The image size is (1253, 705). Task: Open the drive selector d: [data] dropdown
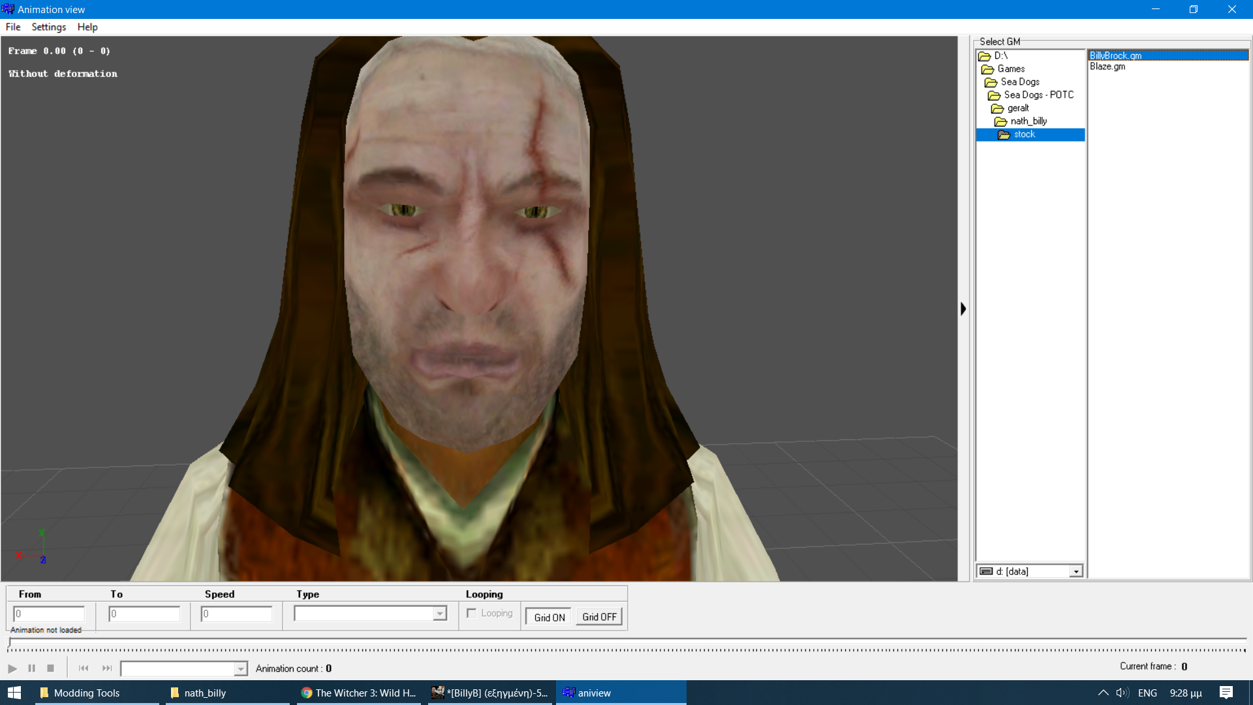(1076, 572)
